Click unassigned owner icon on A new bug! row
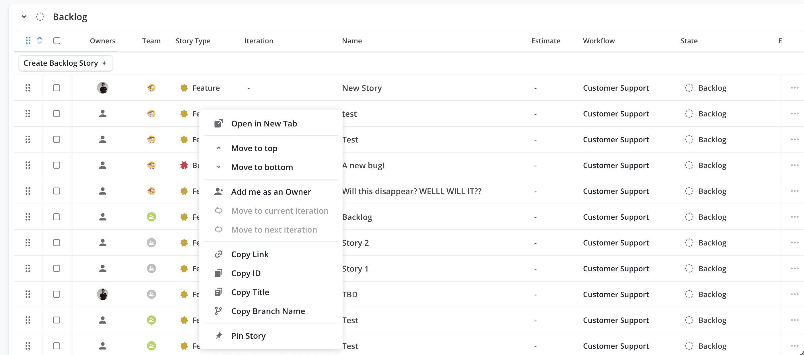Image resolution: width=804 pixels, height=355 pixels. [x=103, y=165]
